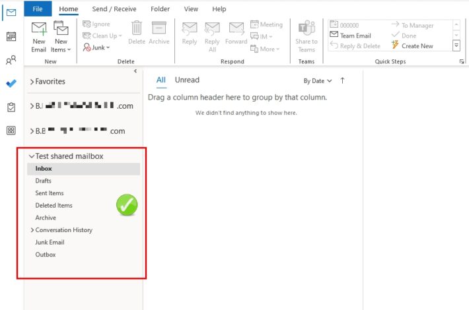Select the Done quick step
Screen dimensions: 469x310
pos(404,36)
